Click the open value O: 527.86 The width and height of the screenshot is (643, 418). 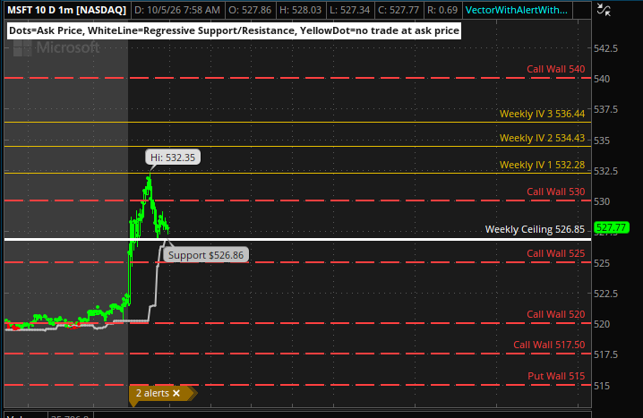pos(250,10)
